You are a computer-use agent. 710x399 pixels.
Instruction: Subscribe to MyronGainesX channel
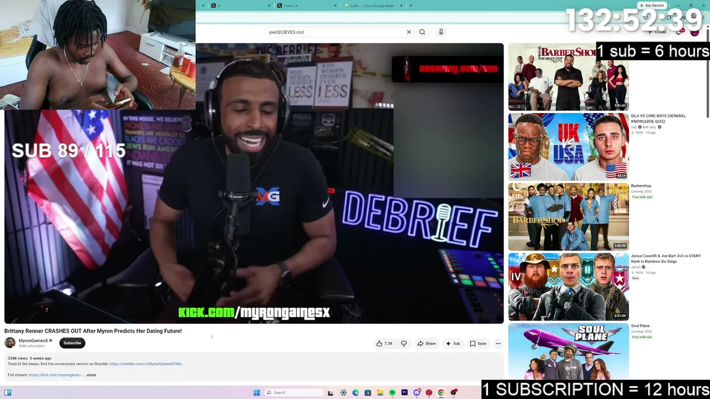72,343
